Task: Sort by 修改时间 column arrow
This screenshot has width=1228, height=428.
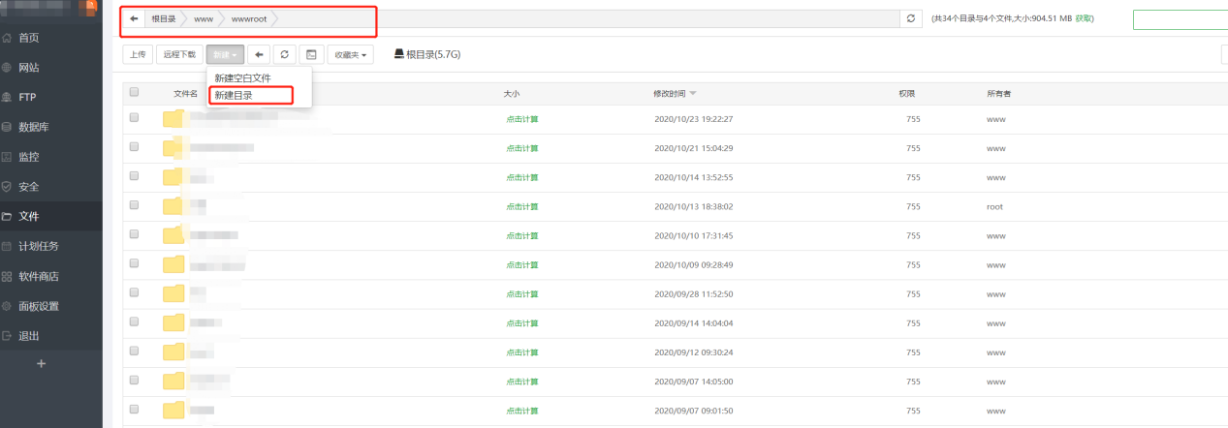Action: pos(692,94)
